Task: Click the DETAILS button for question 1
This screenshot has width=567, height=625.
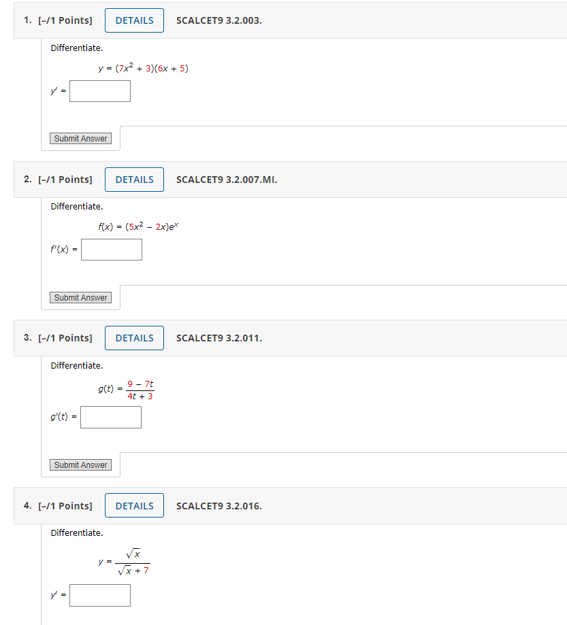Action: coord(134,20)
